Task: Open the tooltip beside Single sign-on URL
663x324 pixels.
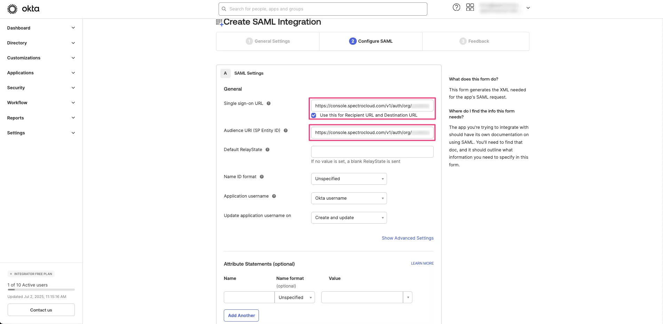Action: [x=269, y=103]
